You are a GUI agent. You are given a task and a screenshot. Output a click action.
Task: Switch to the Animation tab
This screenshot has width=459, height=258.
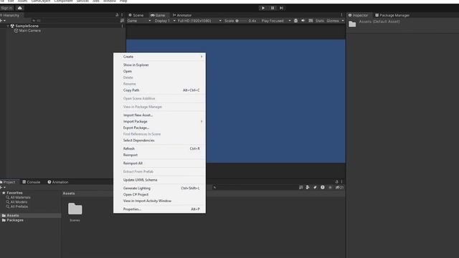pos(58,182)
